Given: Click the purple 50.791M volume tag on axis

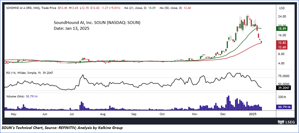Looking at the screenshot, I should (x=284, y=107).
